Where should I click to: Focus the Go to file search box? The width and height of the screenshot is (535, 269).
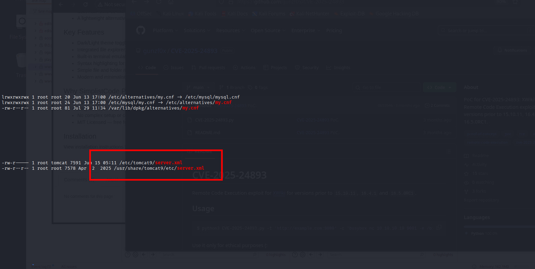pos(386,88)
